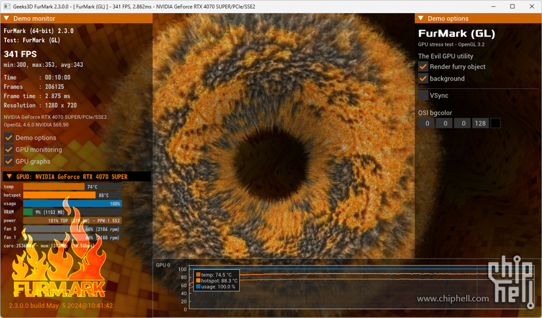The width and height of the screenshot is (542, 318).
Task: Click the power 101% TDP bar
Action: (x=72, y=221)
